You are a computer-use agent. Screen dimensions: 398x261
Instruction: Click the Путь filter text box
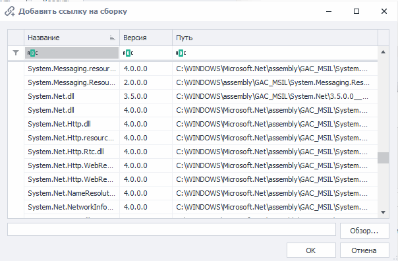(275, 53)
